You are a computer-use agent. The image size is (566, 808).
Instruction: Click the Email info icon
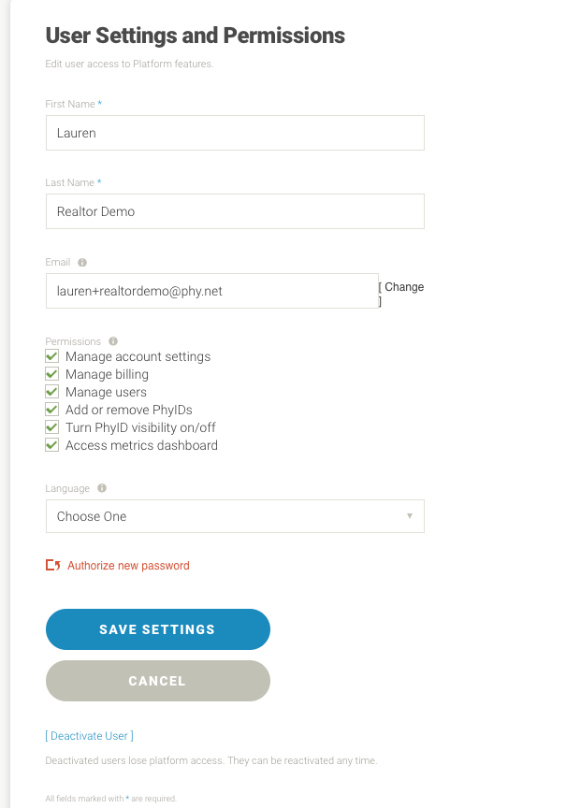point(82,263)
